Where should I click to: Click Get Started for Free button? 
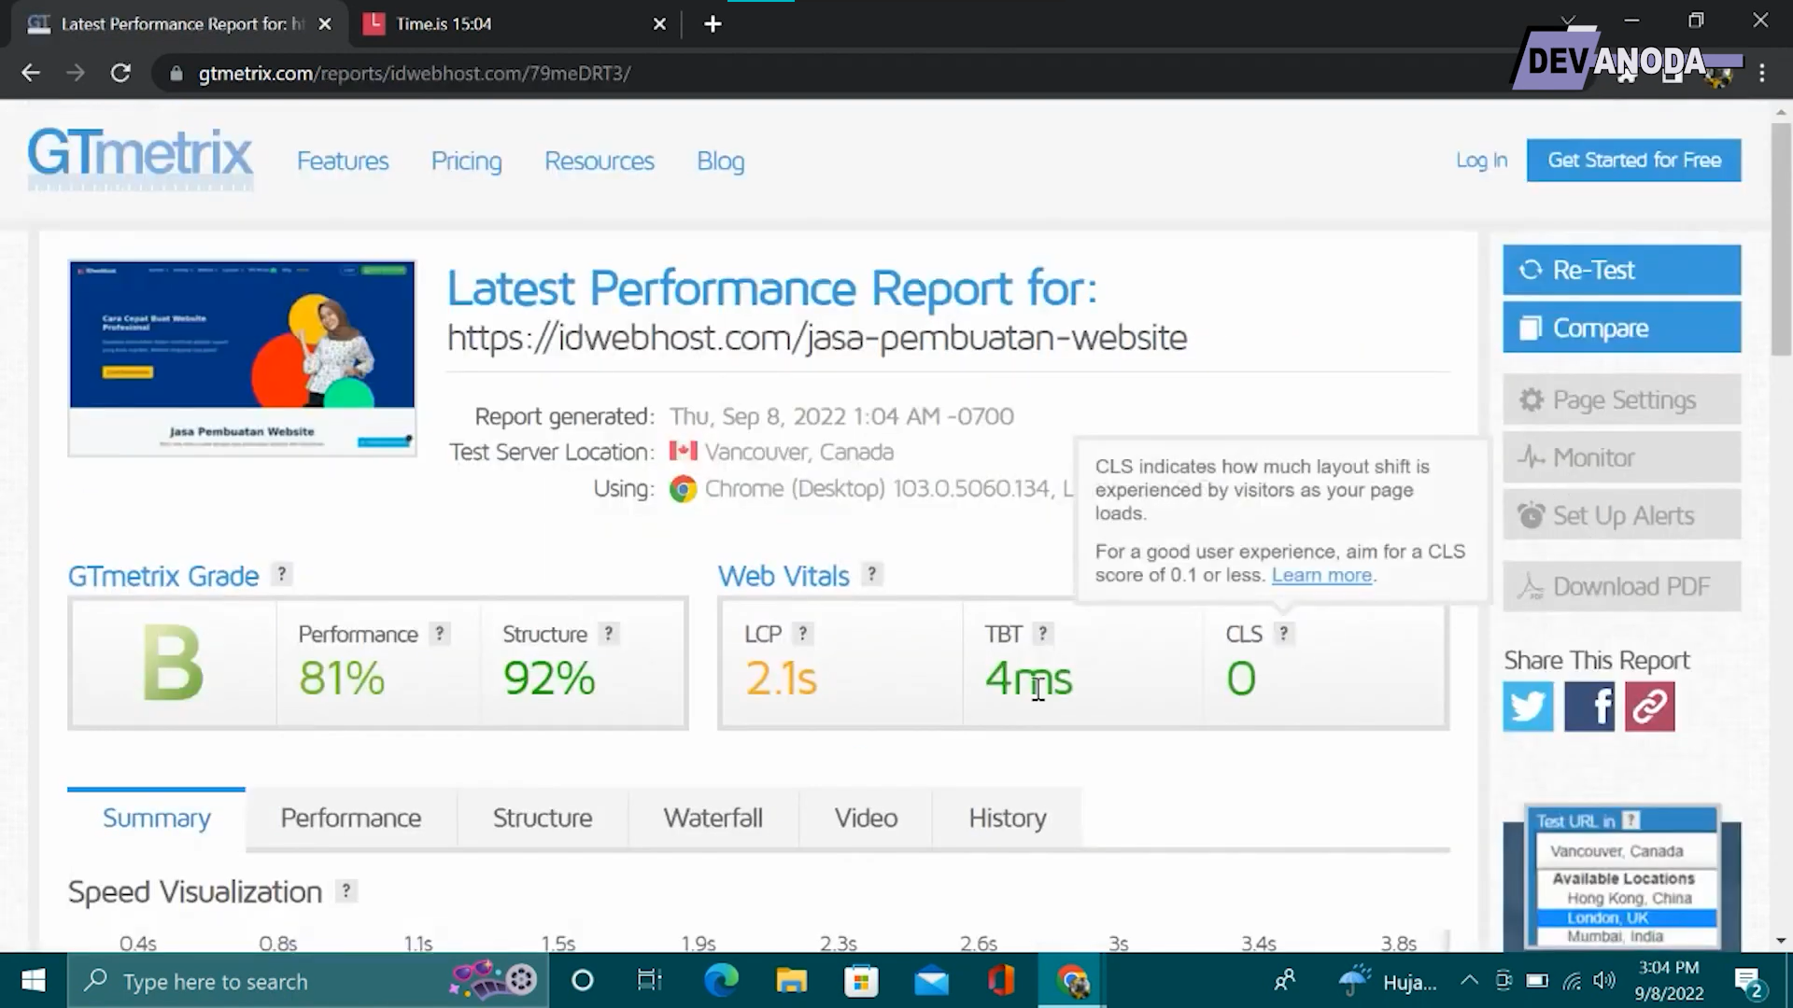(x=1633, y=160)
